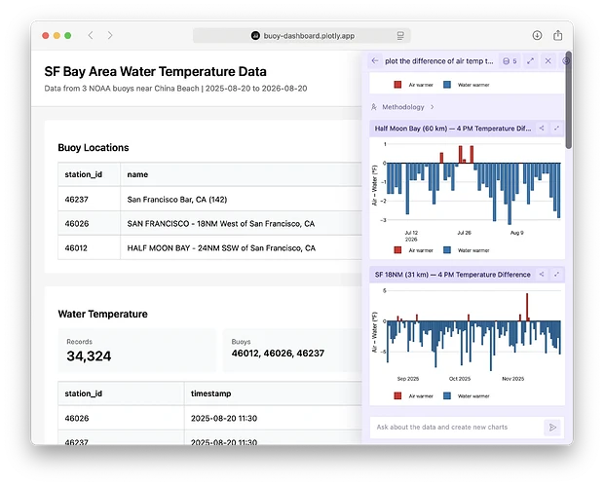The width and height of the screenshot is (604, 486).
Task: Click the Buoy Locations heading
Action: pyautogui.click(x=94, y=147)
